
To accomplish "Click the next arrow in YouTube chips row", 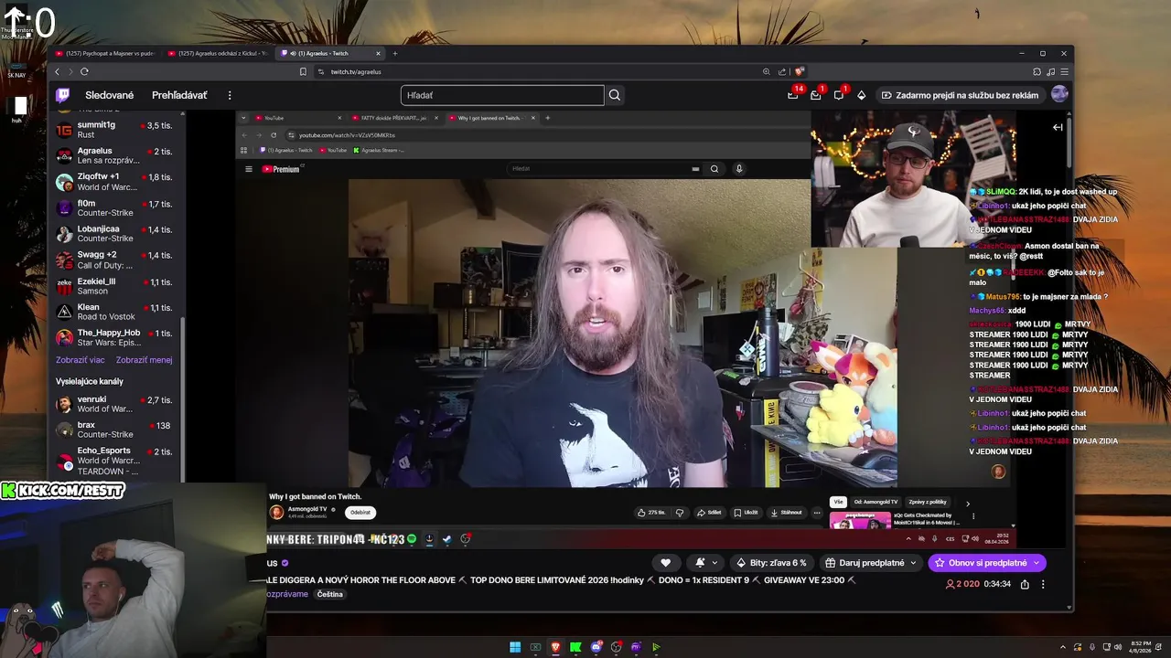I will pyautogui.click(x=967, y=504).
